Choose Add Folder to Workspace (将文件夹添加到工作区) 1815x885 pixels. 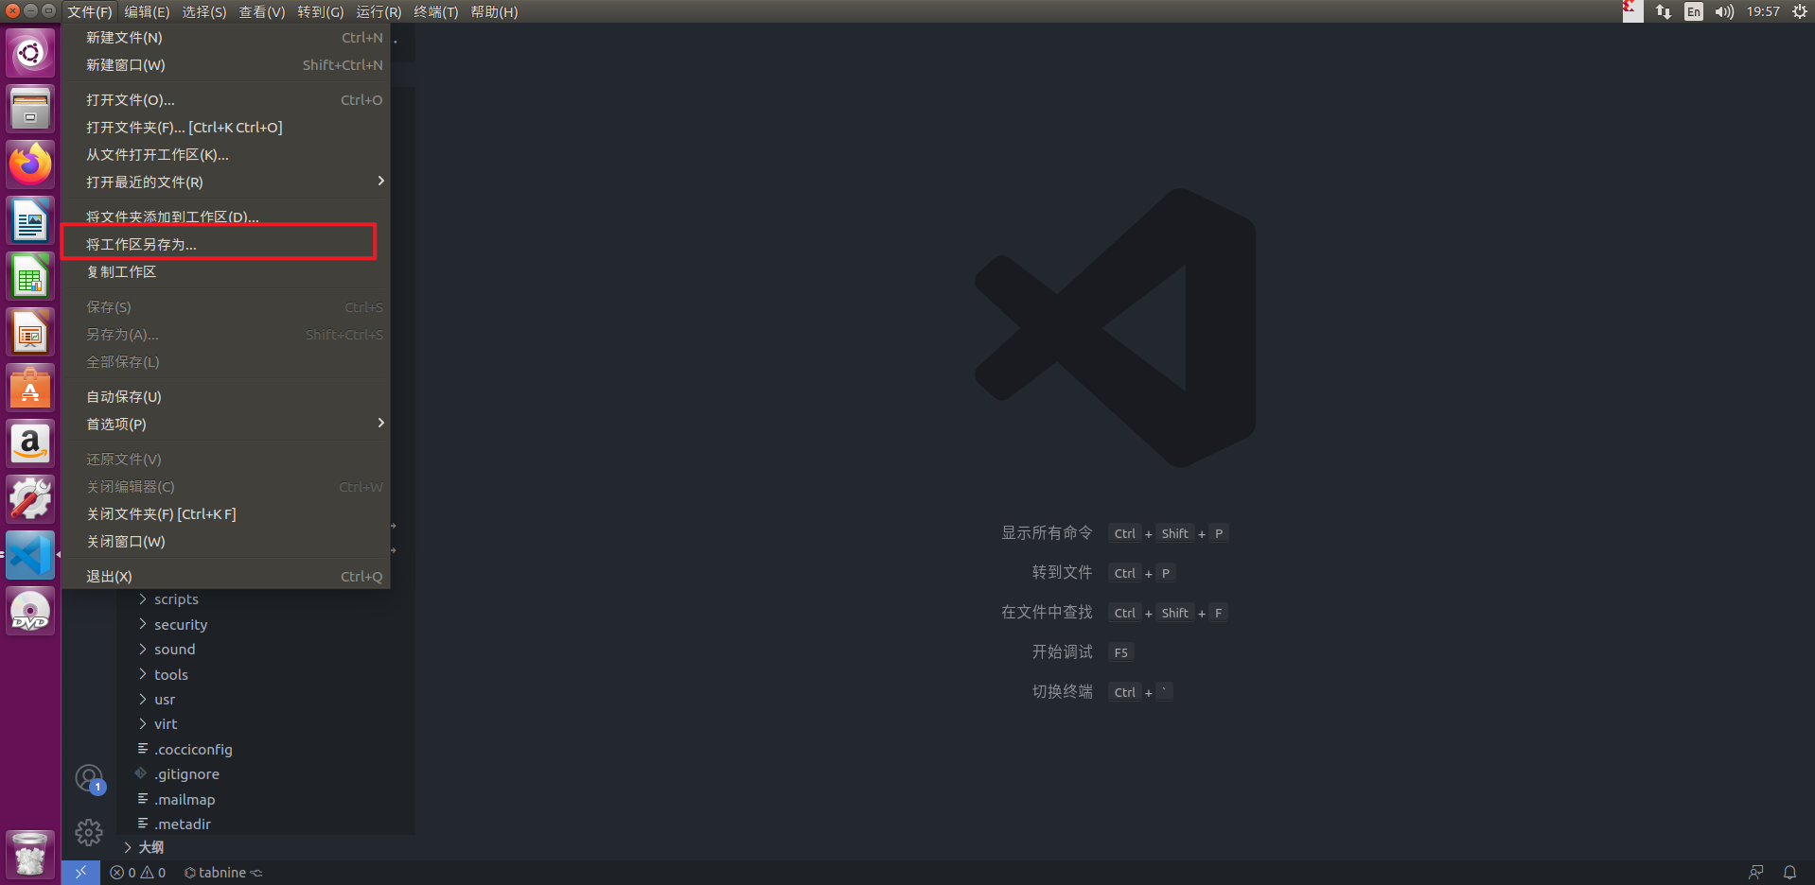click(x=225, y=217)
